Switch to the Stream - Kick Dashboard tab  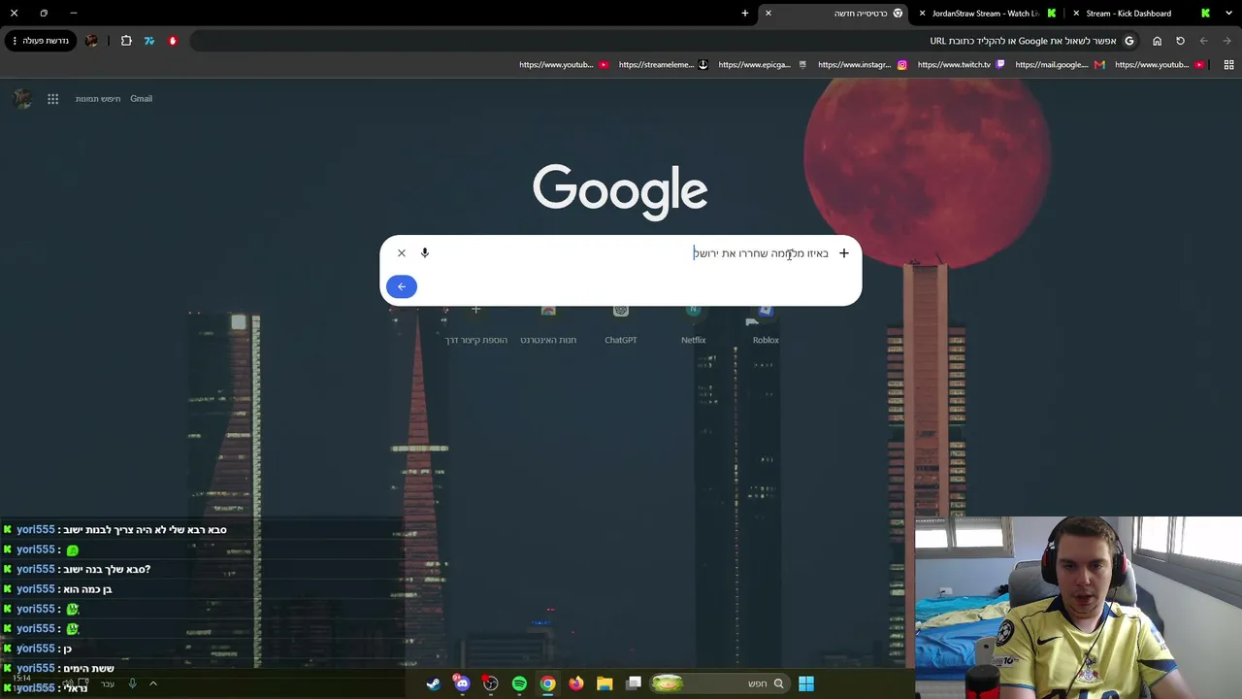[1143, 14]
